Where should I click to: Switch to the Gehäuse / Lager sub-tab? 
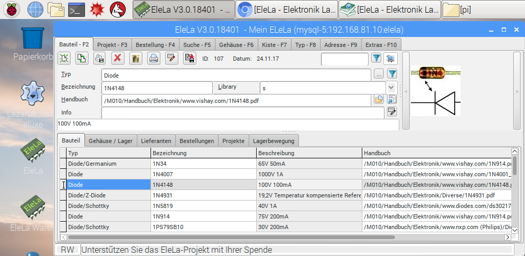pos(110,141)
